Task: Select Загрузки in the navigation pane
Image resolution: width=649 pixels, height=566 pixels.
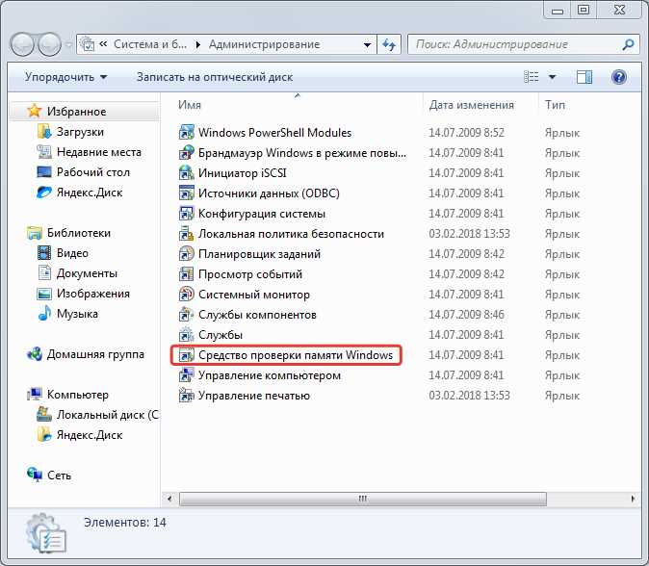Action: (x=80, y=132)
